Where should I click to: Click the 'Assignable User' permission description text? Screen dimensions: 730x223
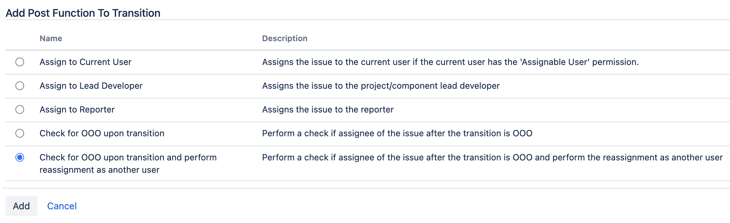tap(450, 62)
